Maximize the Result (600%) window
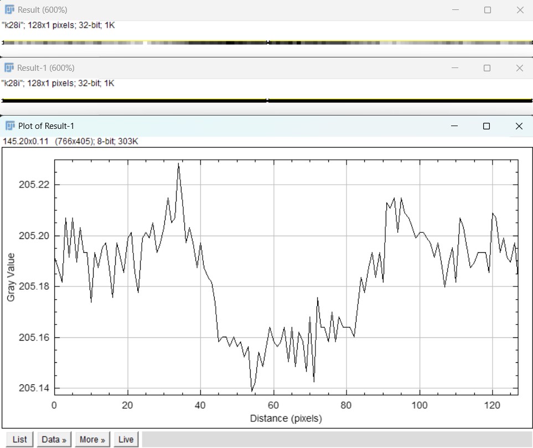 point(487,10)
